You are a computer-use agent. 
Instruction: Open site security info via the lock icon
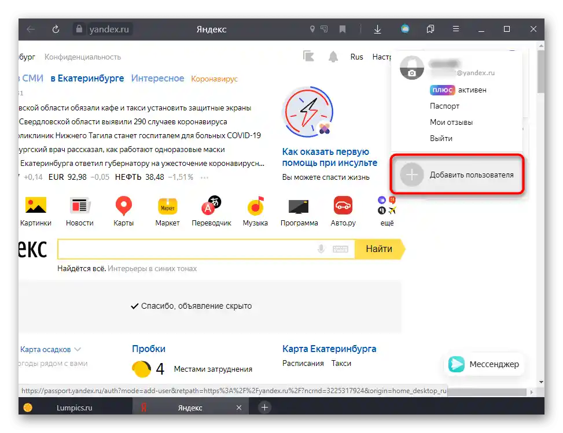[79, 29]
